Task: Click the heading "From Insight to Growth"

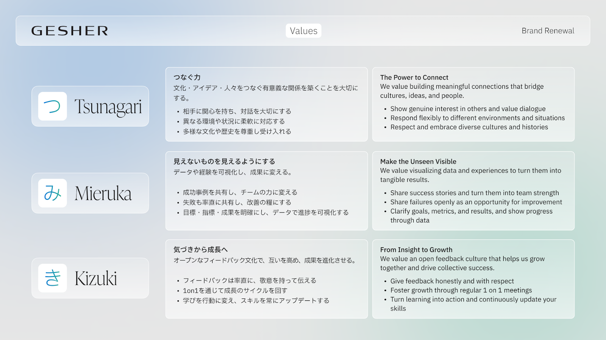Action: [416, 250]
